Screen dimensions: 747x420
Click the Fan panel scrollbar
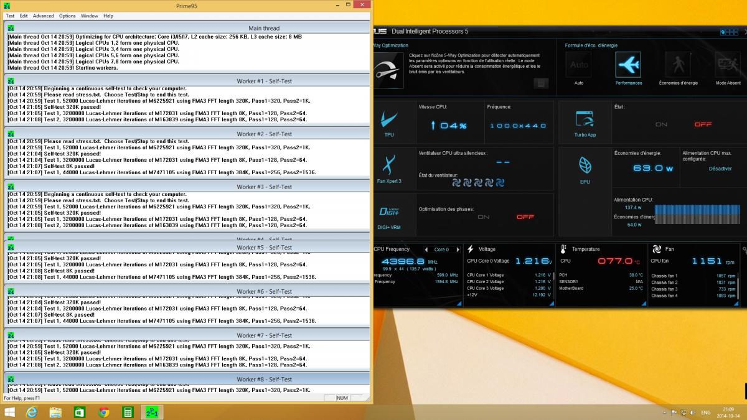click(x=738, y=285)
